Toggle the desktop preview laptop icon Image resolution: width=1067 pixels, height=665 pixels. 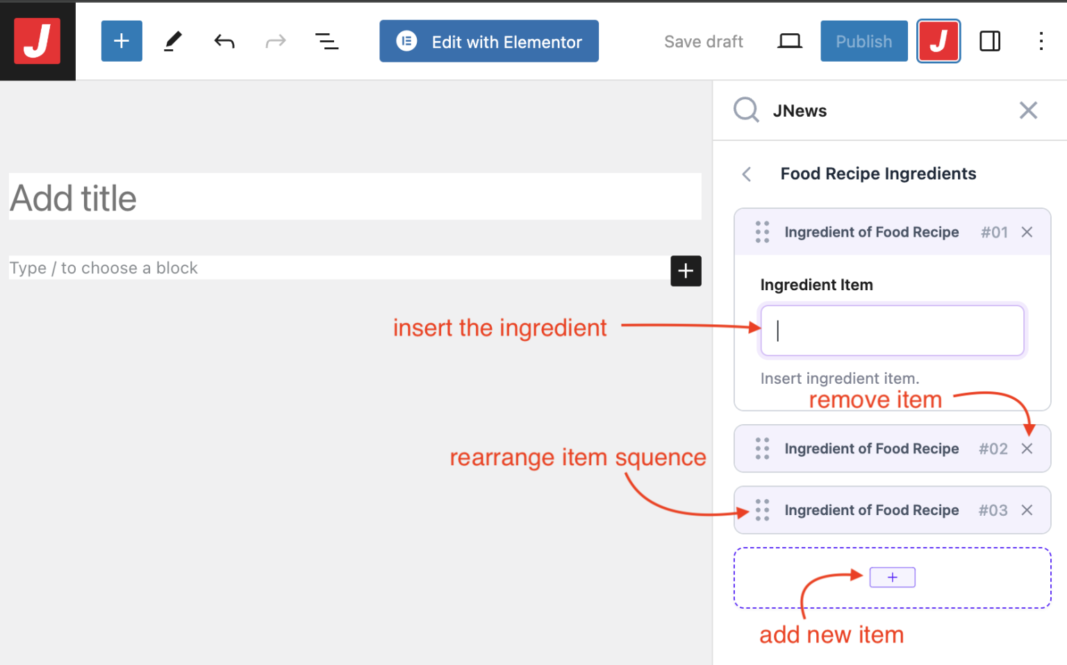click(789, 41)
